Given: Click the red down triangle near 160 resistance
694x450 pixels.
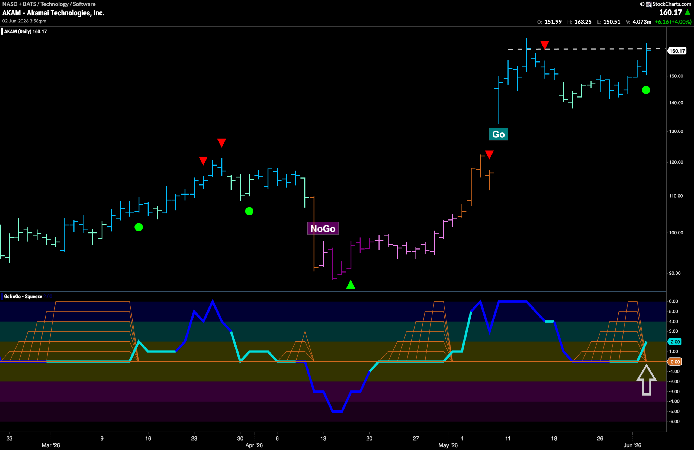Looking at the screenshot, I should click(x=544, y=45).
